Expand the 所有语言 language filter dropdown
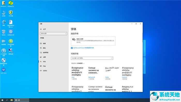This screenshot has width=181, height=102. click(81, 63)
